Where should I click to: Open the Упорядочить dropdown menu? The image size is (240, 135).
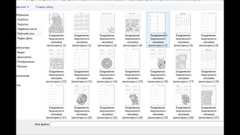click(22, 7)
